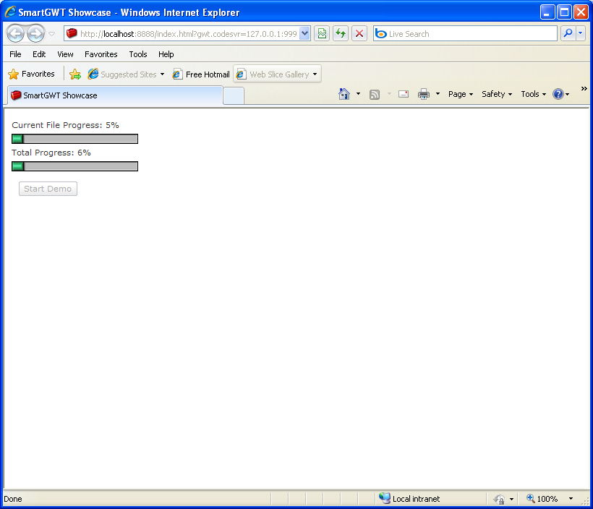Open the Free Hotmail link
Viewport: 593px width, 509px height.
pos(201,74)
